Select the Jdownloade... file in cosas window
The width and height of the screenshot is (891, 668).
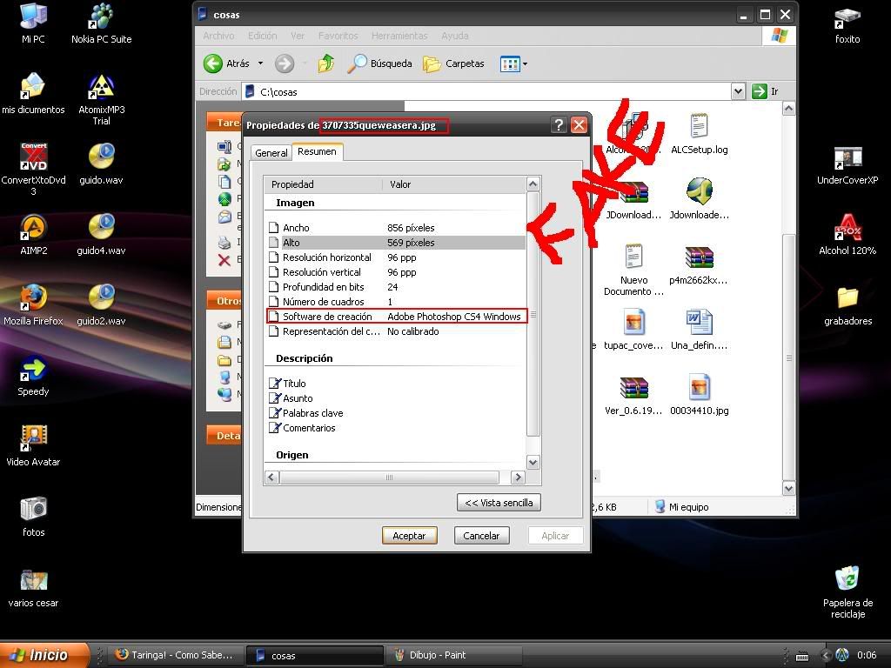click(699, 199)
